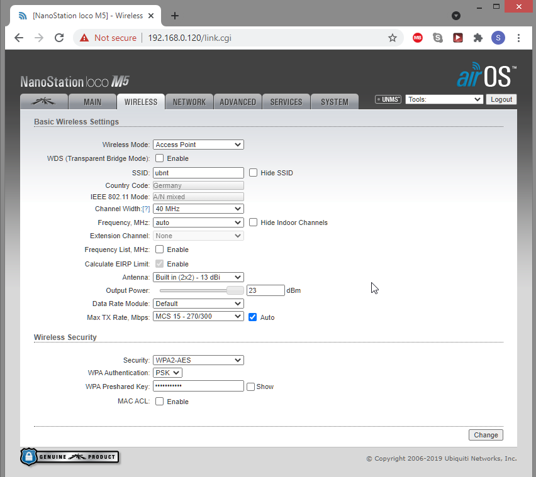This screenshot has width=536, height=477.
Task: Click the IEEE 802.11 Mode field
Action: pos(198,197)
